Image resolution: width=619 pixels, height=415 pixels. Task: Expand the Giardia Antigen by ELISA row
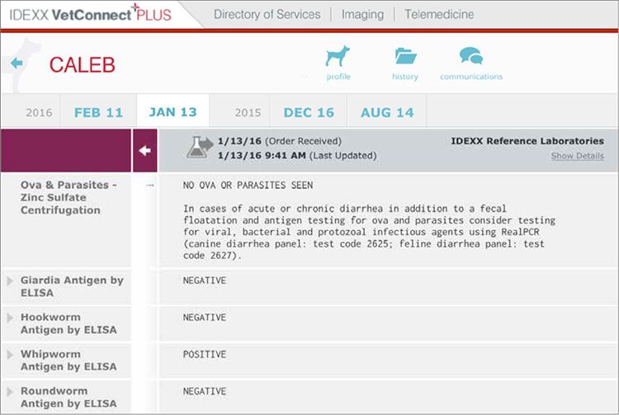coord(10,281)
